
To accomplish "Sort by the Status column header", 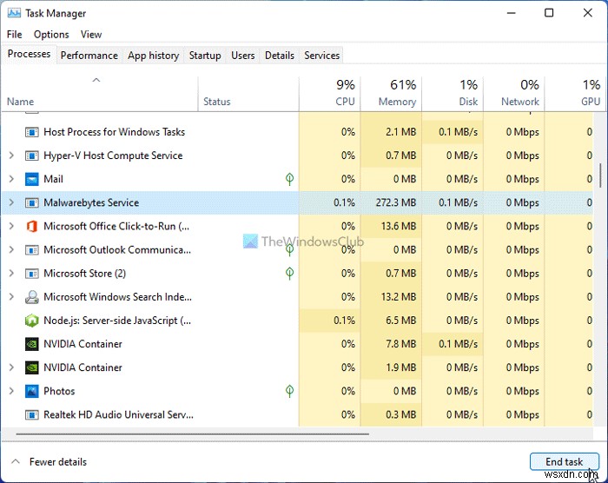I will [248, 95].
